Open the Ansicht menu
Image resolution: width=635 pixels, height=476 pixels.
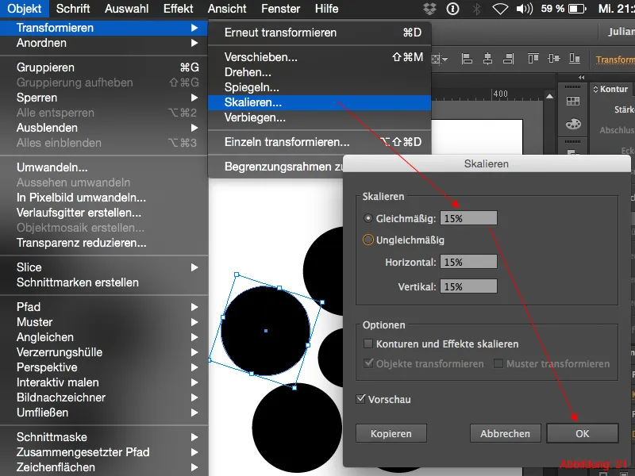tap(227, 9)
